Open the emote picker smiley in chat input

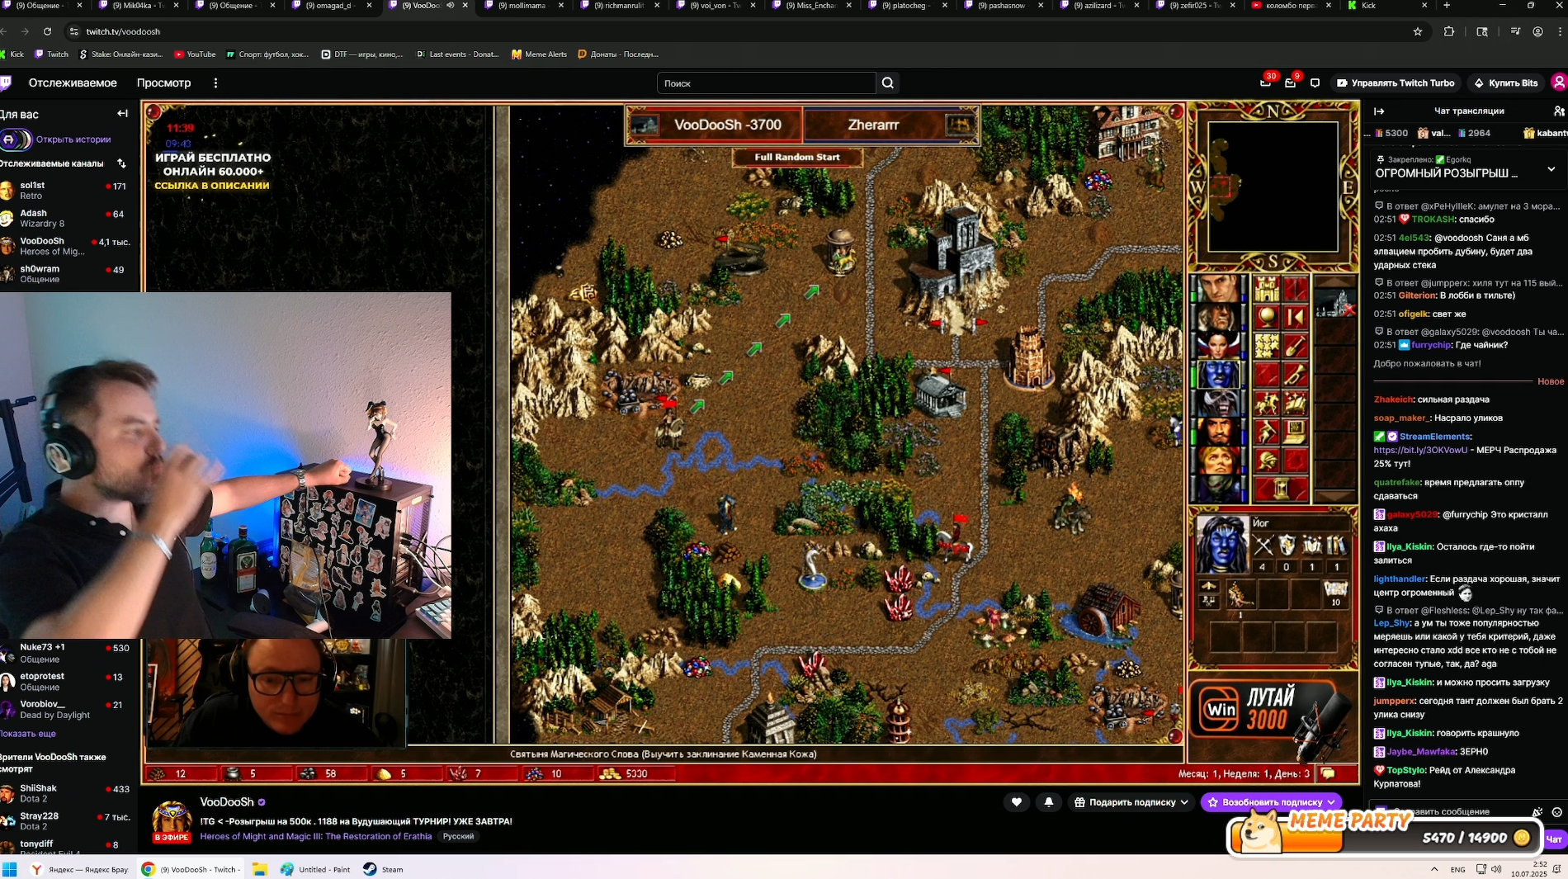click(x=1556, y=812)
